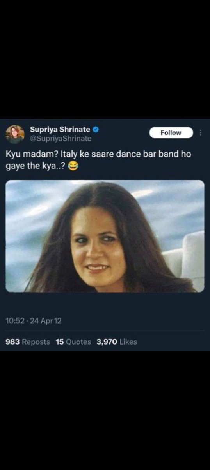Viewport: 210px width, 470px height.
Task: Show the 15 Quotes list
Action: click(x=73, y=342)
